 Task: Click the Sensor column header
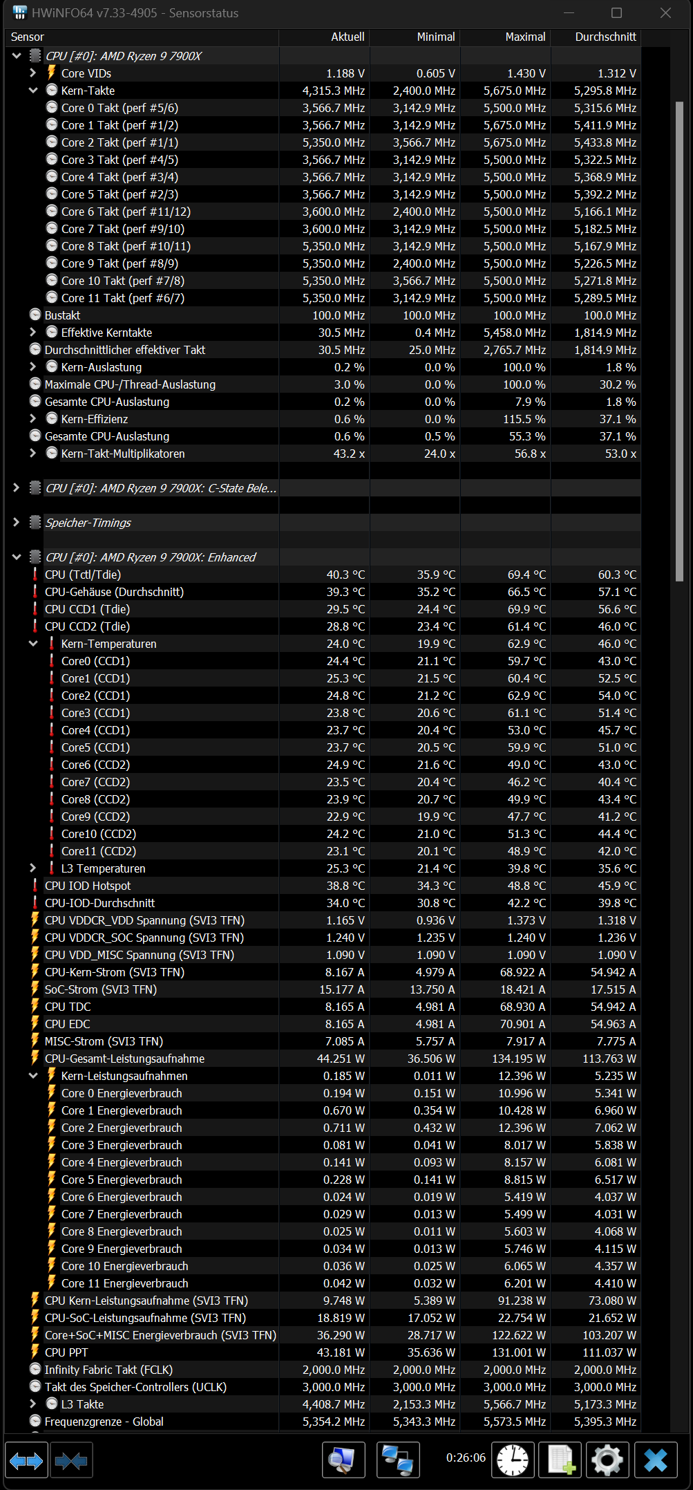click(142, 37)
